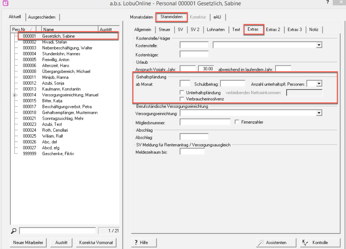The width and height of the screenshot is (346, 249).
Task: Go to the Lohnarten tab
Action: click(x=216, y=30)
